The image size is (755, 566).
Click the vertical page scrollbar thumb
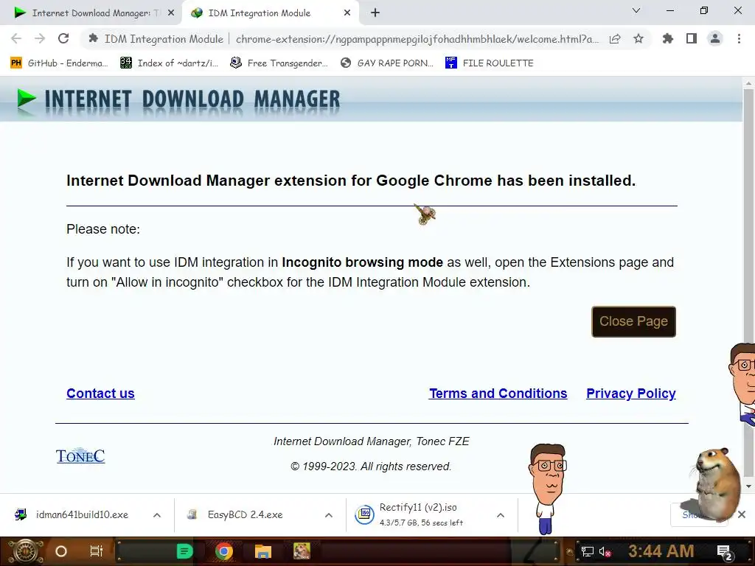pos(748,283)
